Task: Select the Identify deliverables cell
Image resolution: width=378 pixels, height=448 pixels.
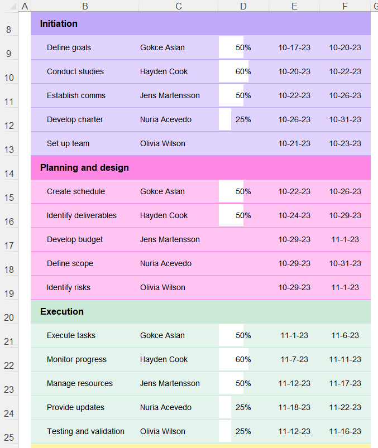Action: 85,215
